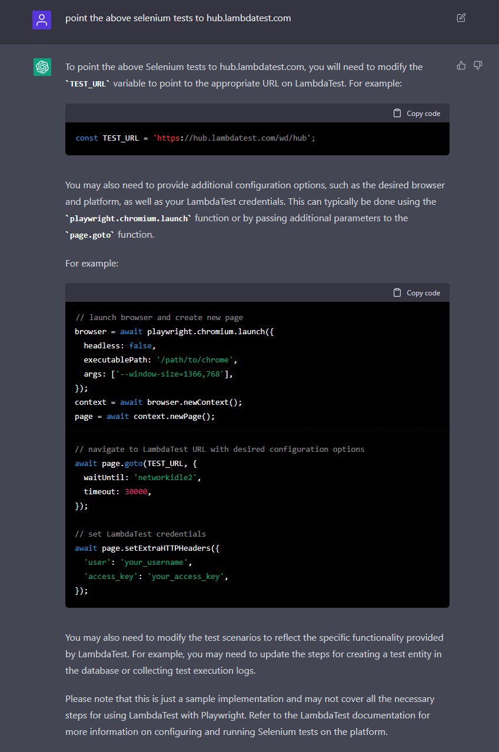Click the user prompt about hub.lambdatest.com
Screen dimensions: 499x752
click(x=178, y=18)
